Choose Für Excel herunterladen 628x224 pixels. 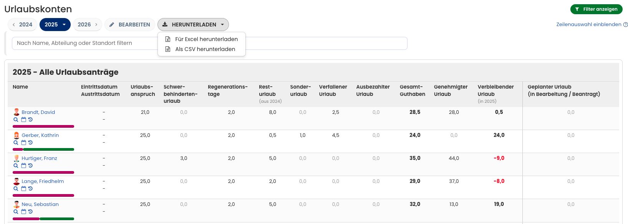(206, 39)
